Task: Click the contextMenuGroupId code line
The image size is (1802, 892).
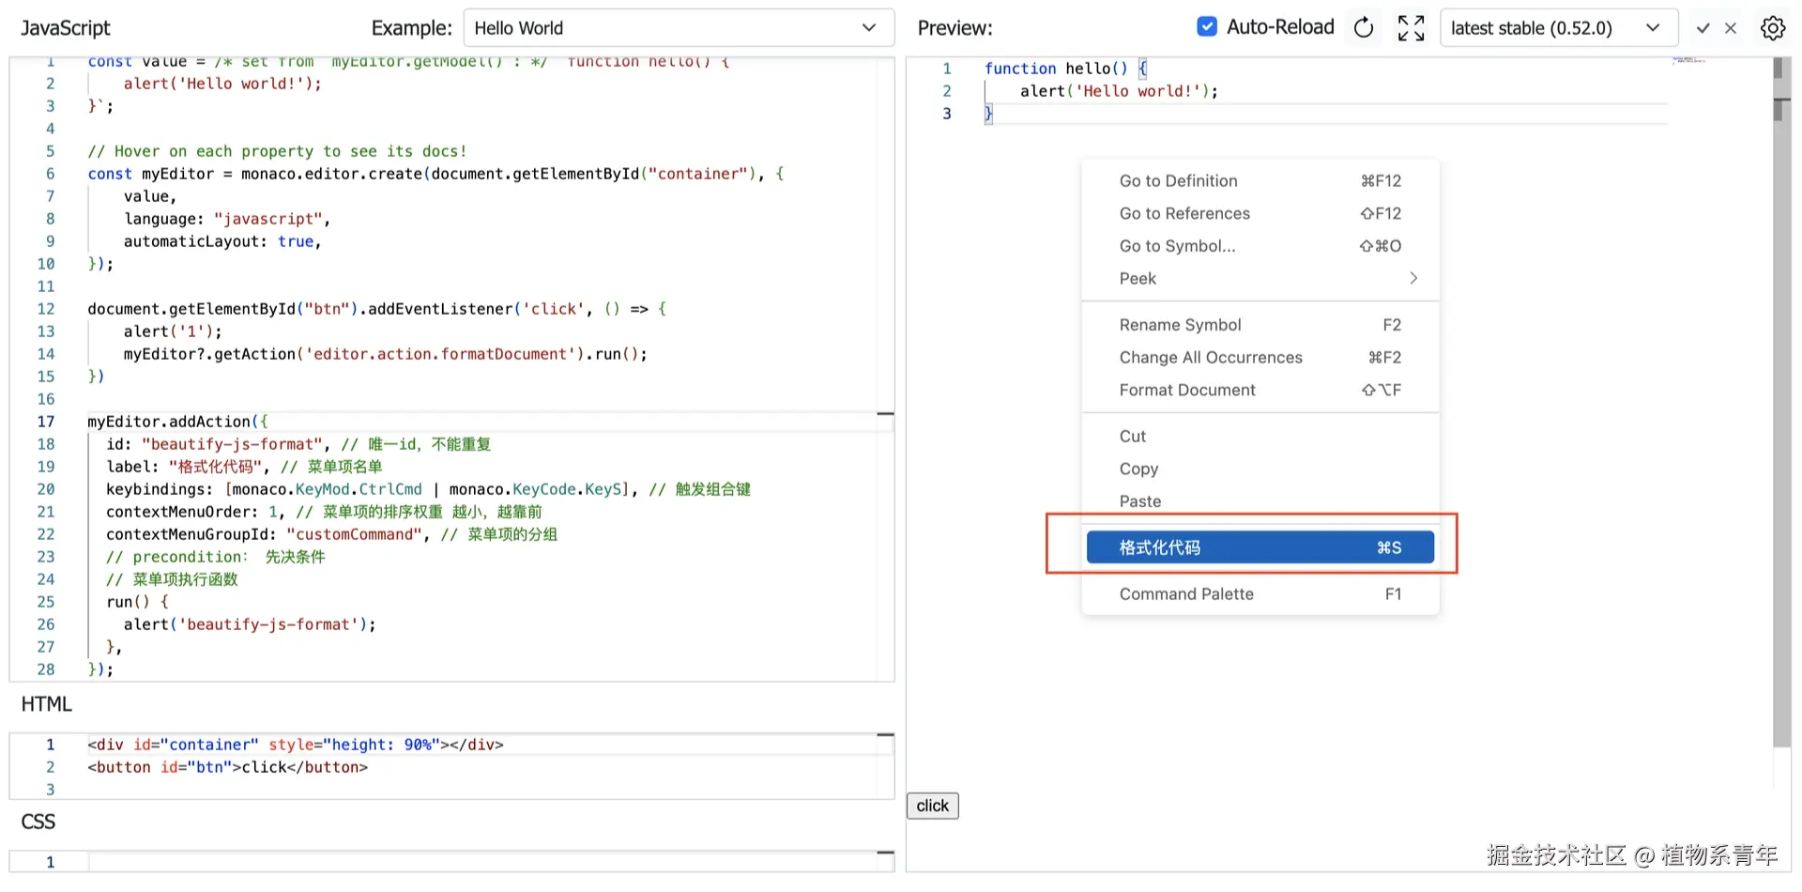Action: click(x=331, y=534)
